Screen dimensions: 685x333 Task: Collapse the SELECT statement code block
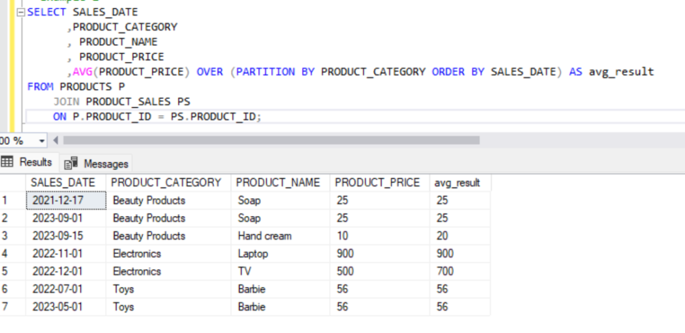tap(21, 13)
